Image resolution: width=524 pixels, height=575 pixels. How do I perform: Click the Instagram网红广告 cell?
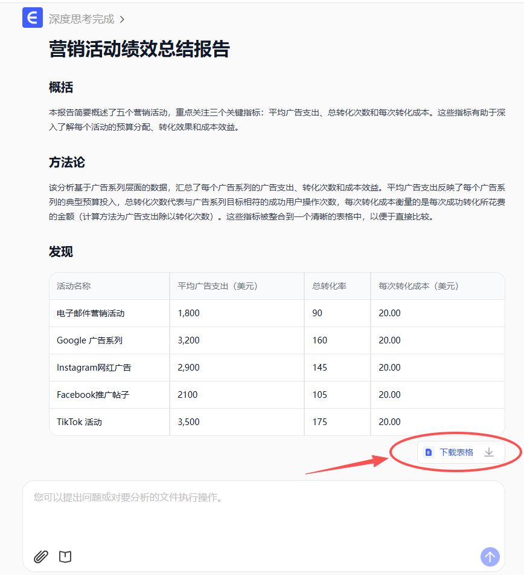coord(94,368)
